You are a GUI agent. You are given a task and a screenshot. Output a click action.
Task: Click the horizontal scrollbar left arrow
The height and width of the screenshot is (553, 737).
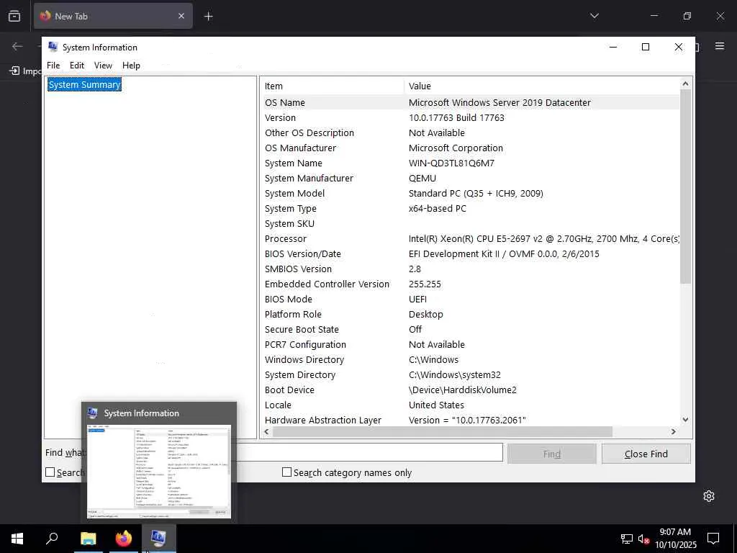266,431
